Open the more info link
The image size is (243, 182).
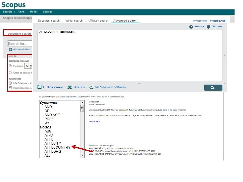pyautogui.click(x=94, y=122)
